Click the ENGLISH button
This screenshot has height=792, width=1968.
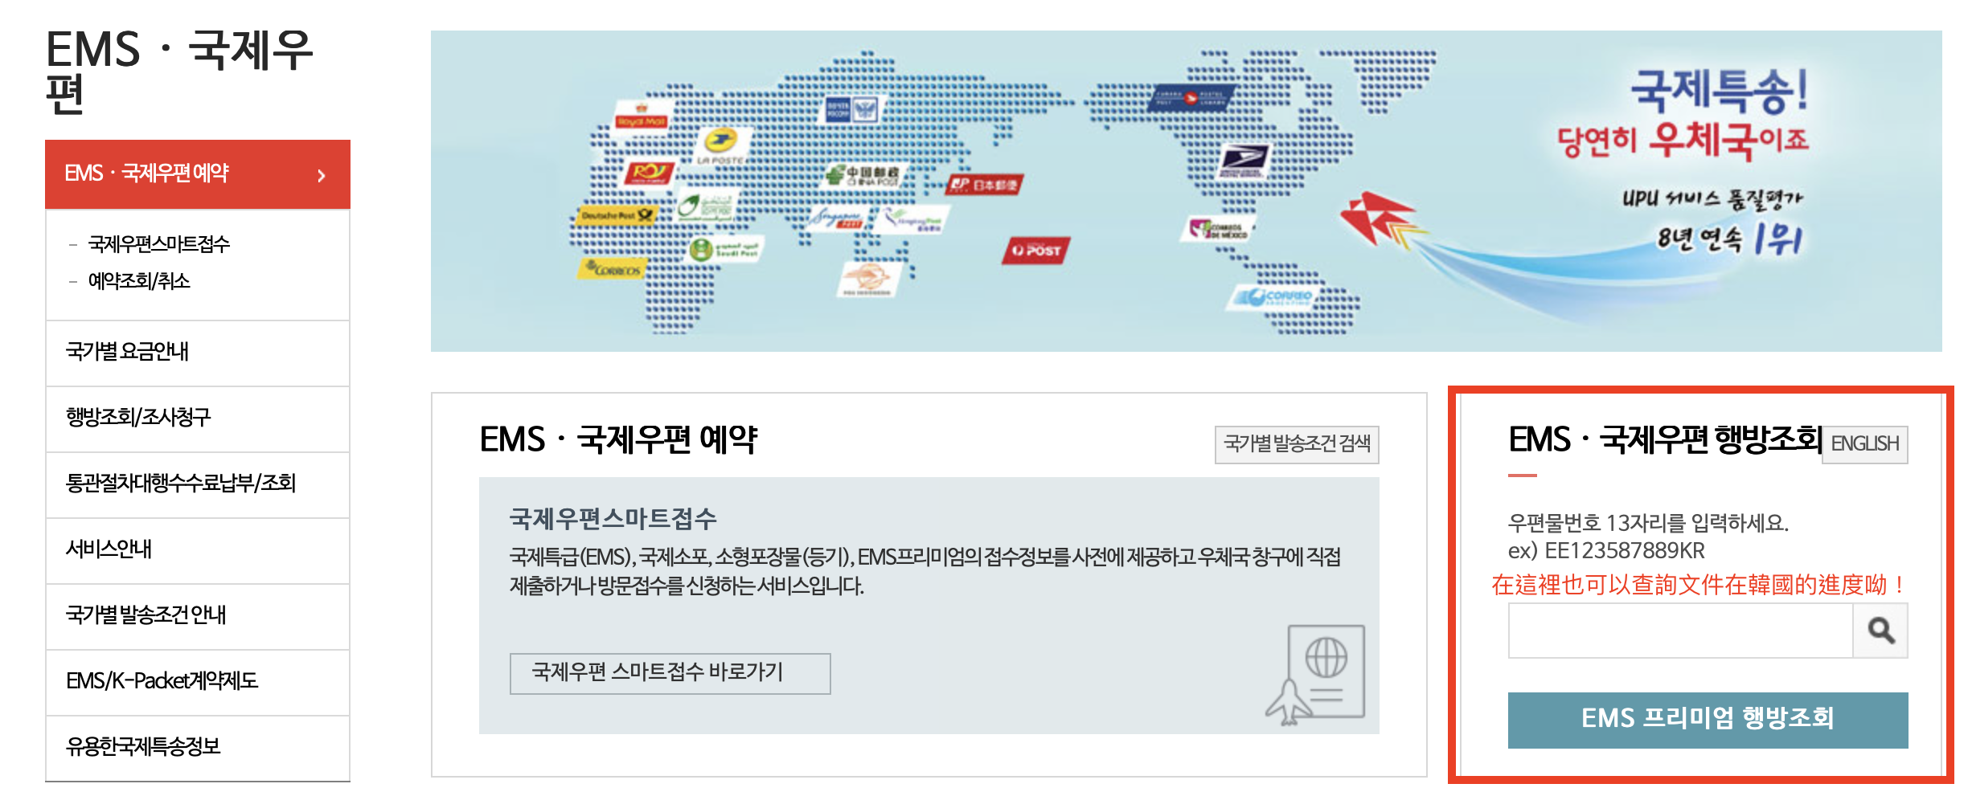pos(1865,444)
